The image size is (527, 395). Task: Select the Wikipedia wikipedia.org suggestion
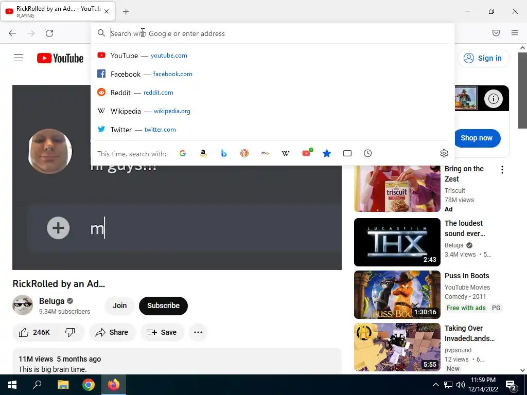[272, 111]
